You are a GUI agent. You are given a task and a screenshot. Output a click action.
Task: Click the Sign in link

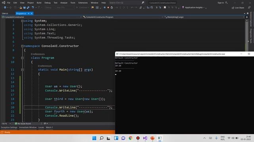click(221, 3)
